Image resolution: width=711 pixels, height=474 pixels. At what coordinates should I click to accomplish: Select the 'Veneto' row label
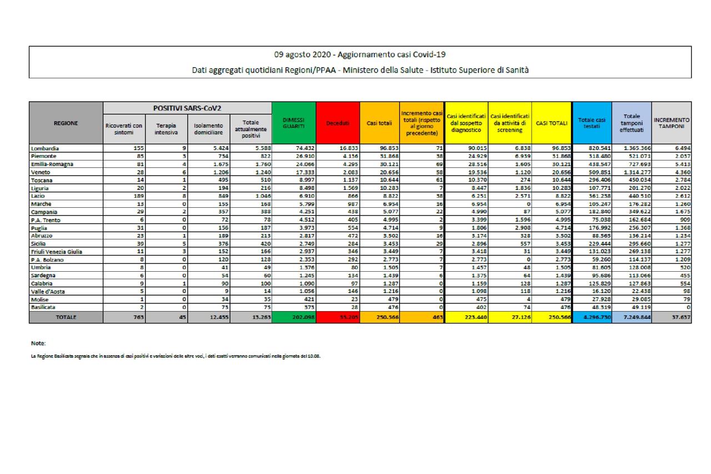pos(41,173)
